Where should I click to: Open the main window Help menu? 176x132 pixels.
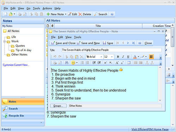(57, 8)
